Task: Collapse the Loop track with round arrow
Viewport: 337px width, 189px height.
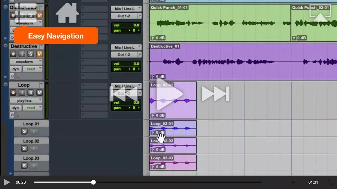Action: click(5, 84)
